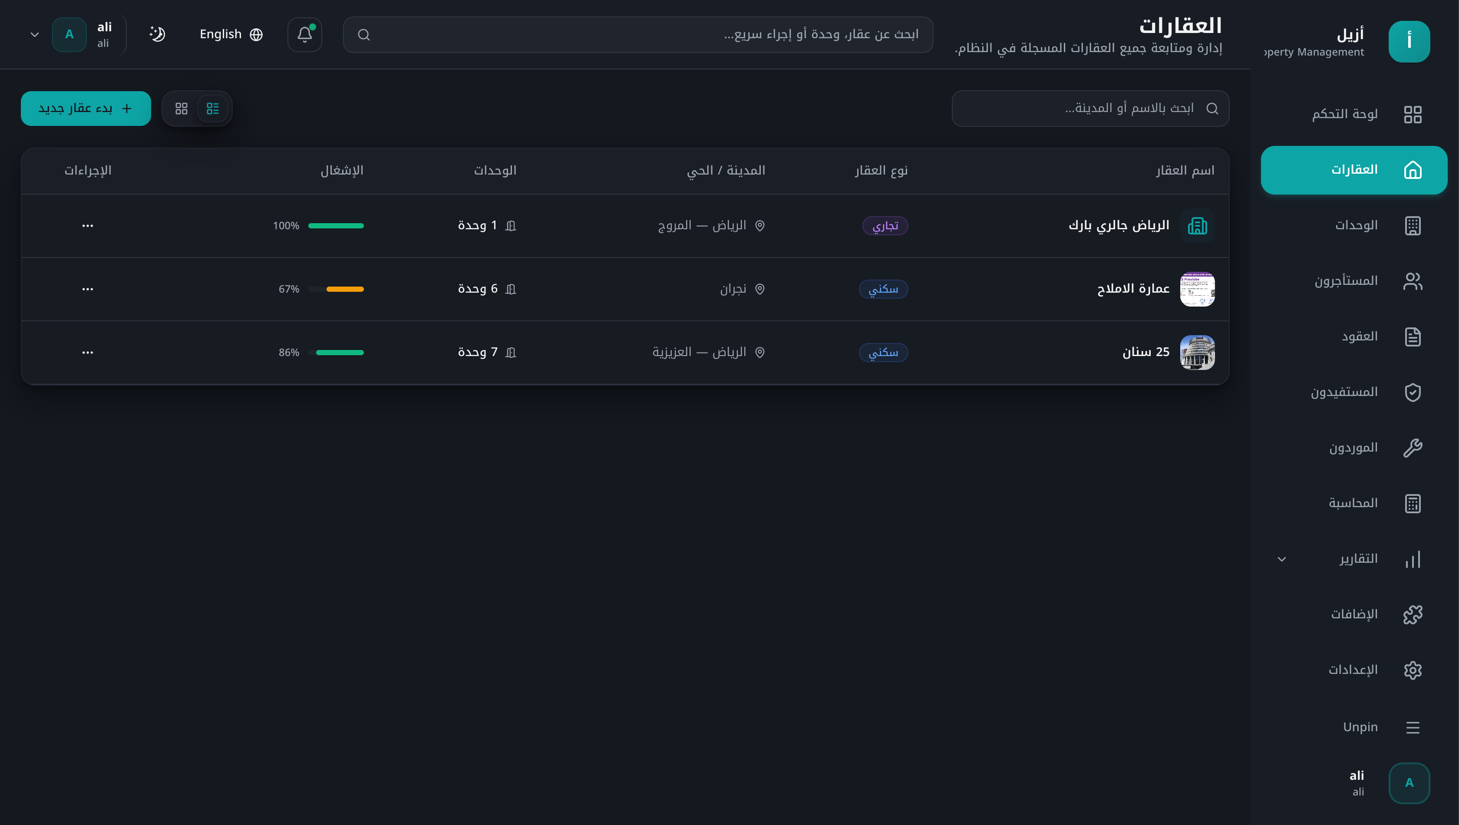Toggle the dark mode moon icon
Viewport: 1459px width, 825px height.
157,34
